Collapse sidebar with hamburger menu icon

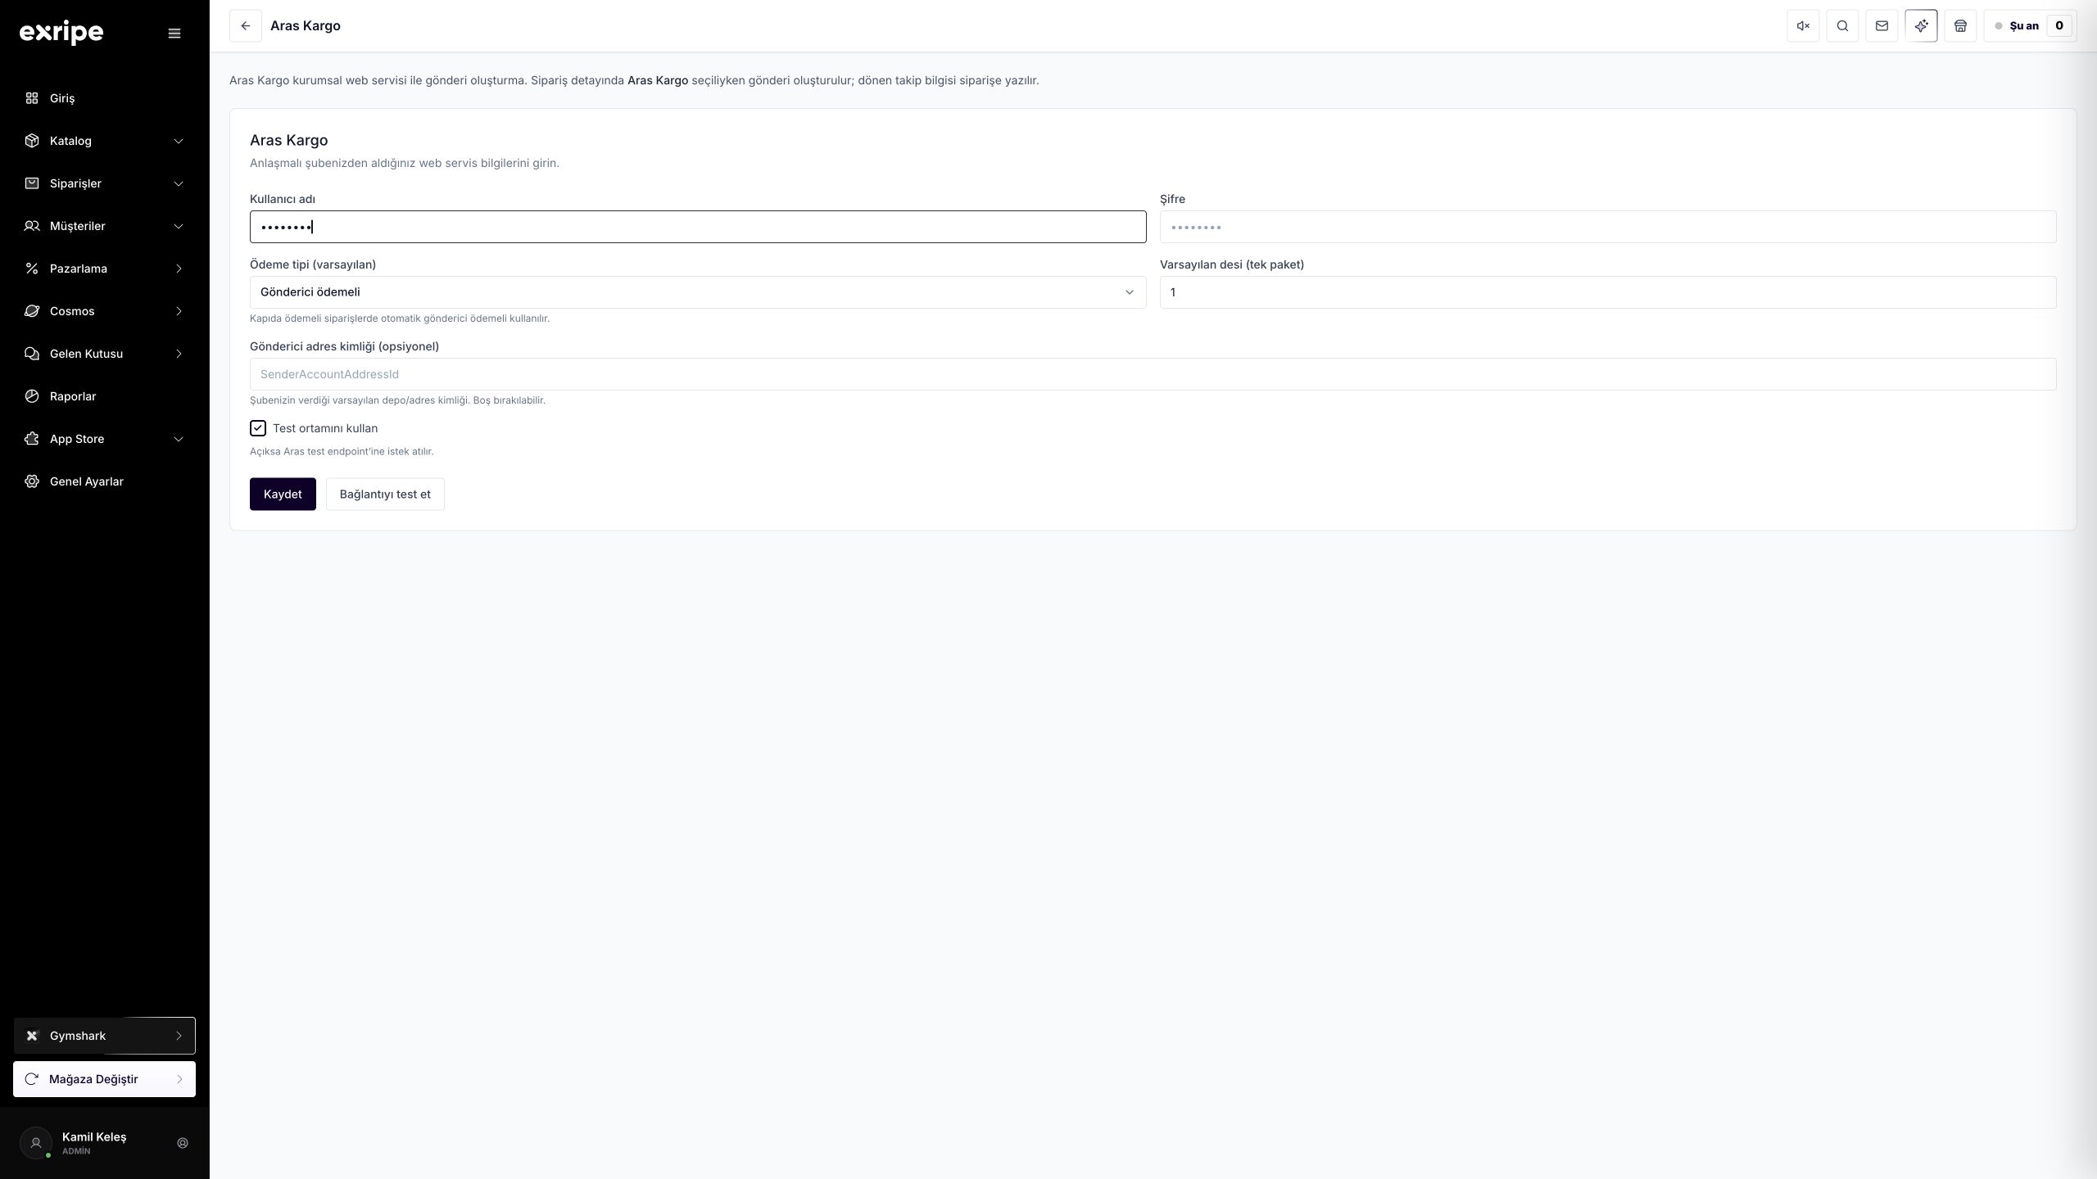[x=174, y=34]
